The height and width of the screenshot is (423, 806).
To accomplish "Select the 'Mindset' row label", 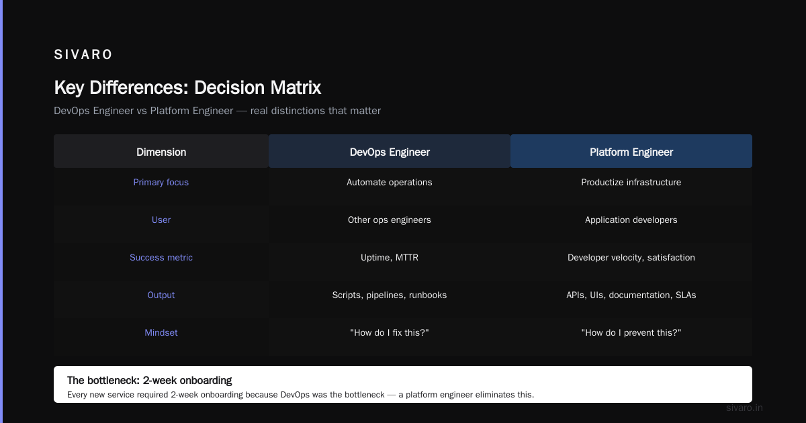I will click(x=161, y=333).
